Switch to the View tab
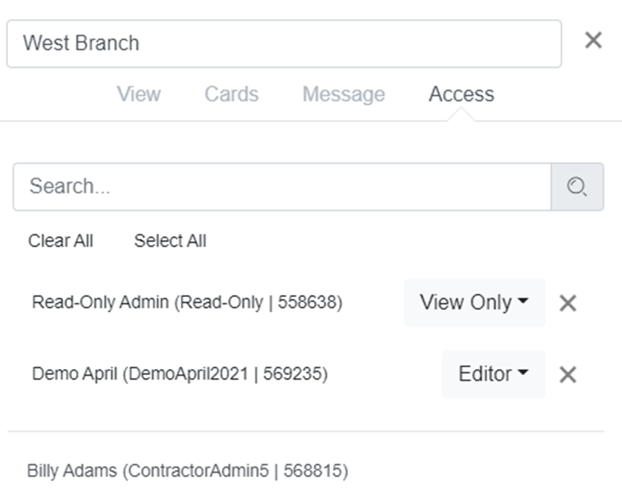 point(139,95)
